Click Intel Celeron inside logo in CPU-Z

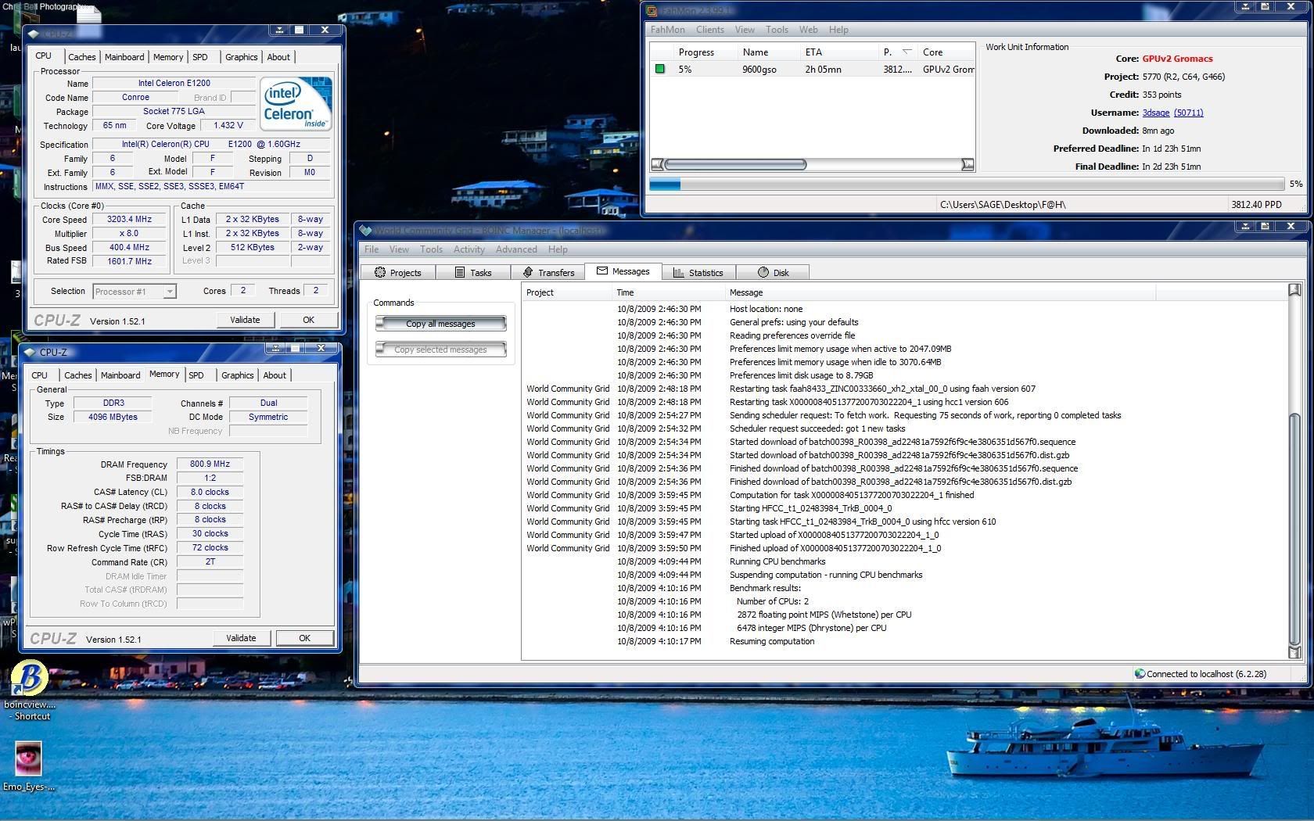296,103
